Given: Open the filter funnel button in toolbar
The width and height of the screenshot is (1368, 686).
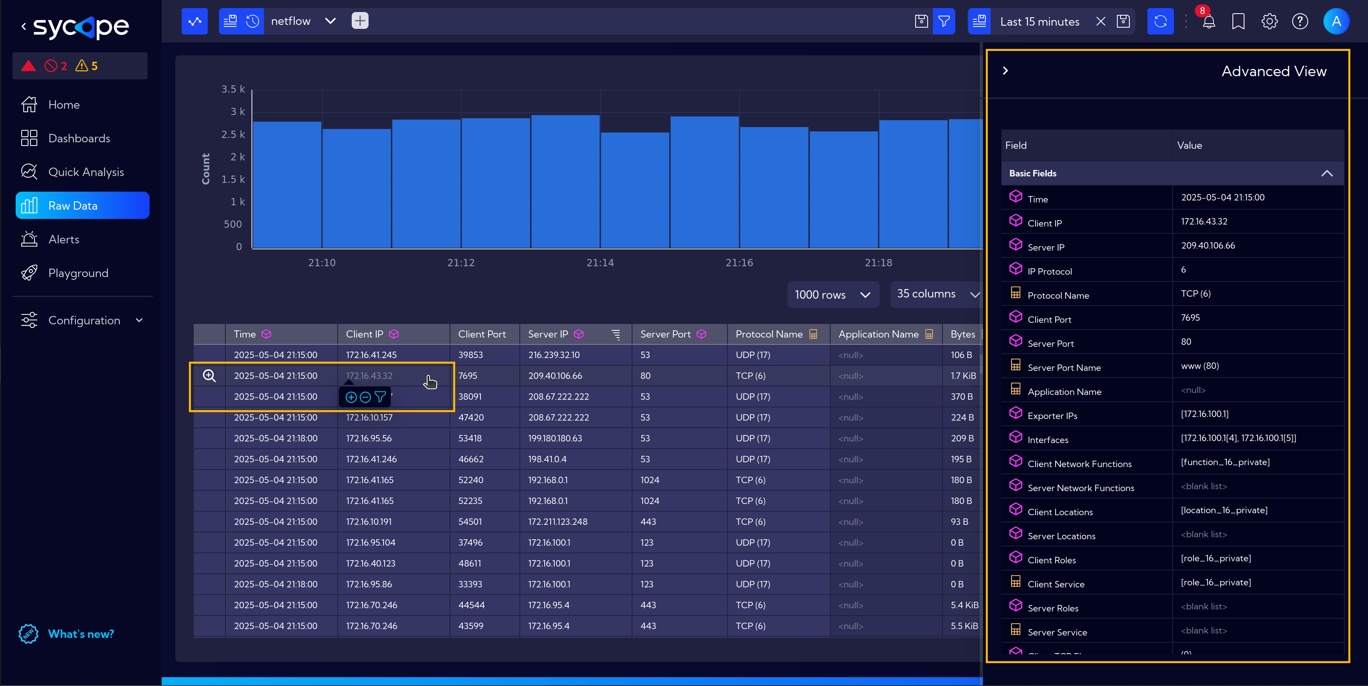Looking at the screenshot, I should coord(944,21).
